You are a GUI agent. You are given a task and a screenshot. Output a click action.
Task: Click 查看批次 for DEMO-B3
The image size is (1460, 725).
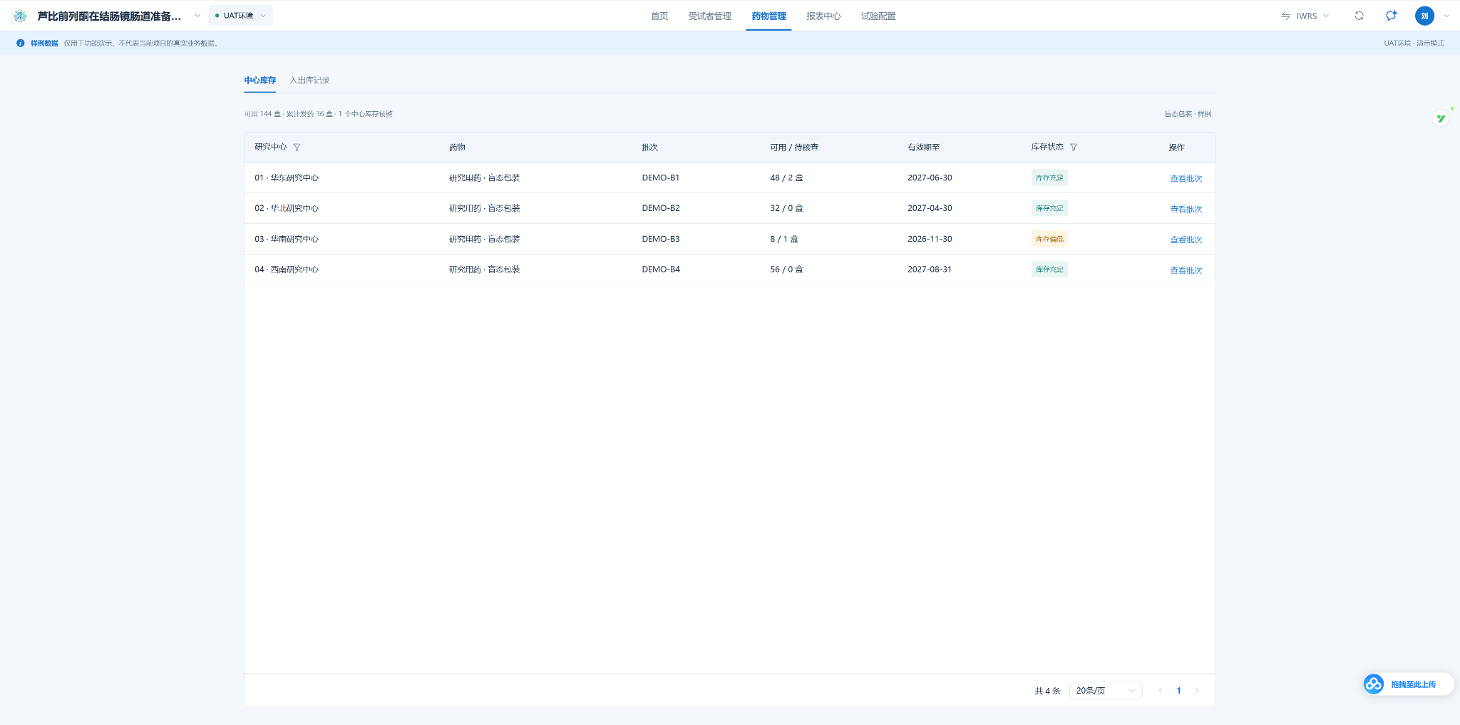[1186, 240]
